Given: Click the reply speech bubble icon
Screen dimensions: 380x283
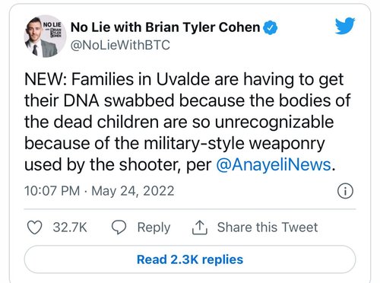Looking at the screenshot, I should tap(119, 227).
